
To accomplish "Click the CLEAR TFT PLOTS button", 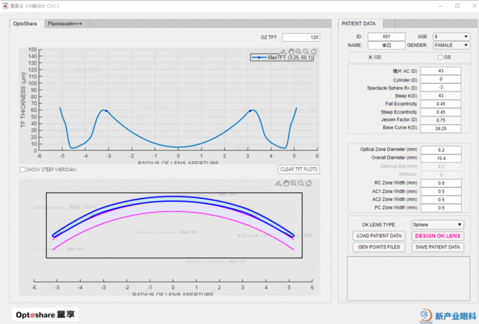I will tap(299, 170).
